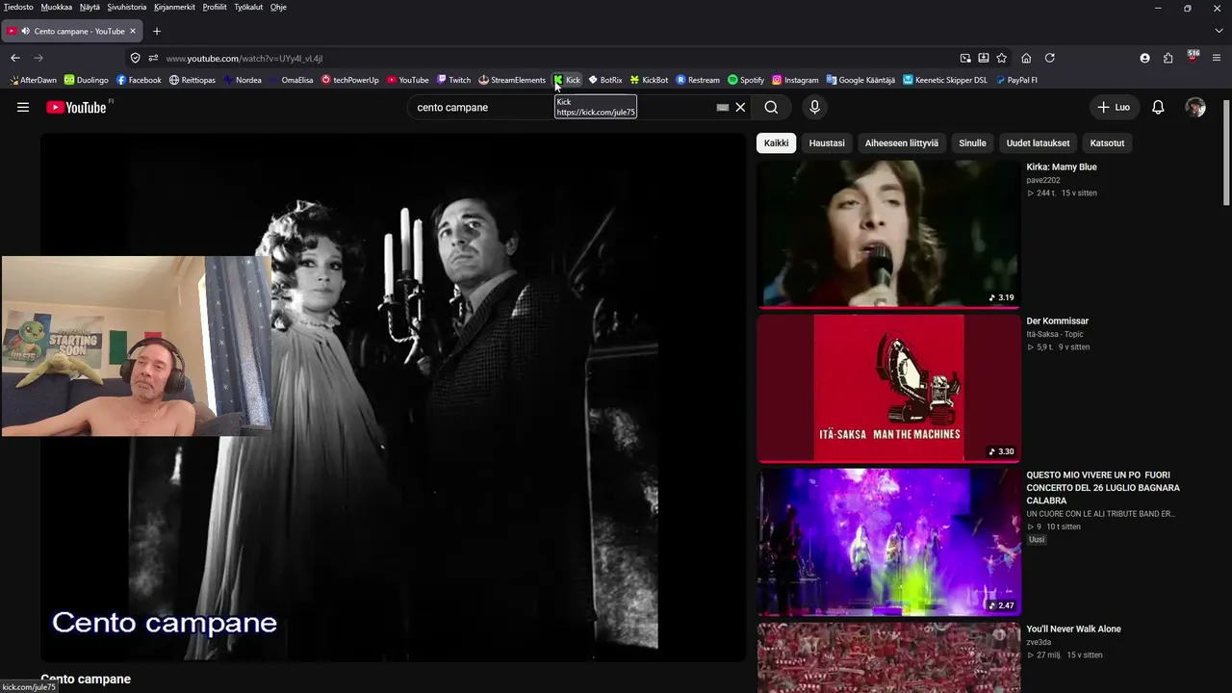Open the YouTube account avatar menu
The image size is (1232, 693).
click(x=1195, y=107)
